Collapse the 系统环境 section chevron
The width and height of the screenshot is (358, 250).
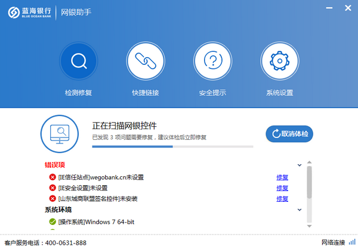(x=300, y=210)
